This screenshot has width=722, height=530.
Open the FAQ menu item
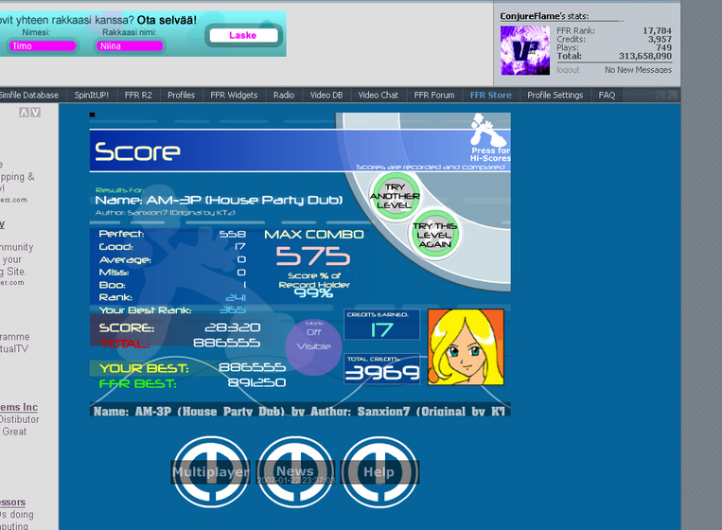pos(607,95)
